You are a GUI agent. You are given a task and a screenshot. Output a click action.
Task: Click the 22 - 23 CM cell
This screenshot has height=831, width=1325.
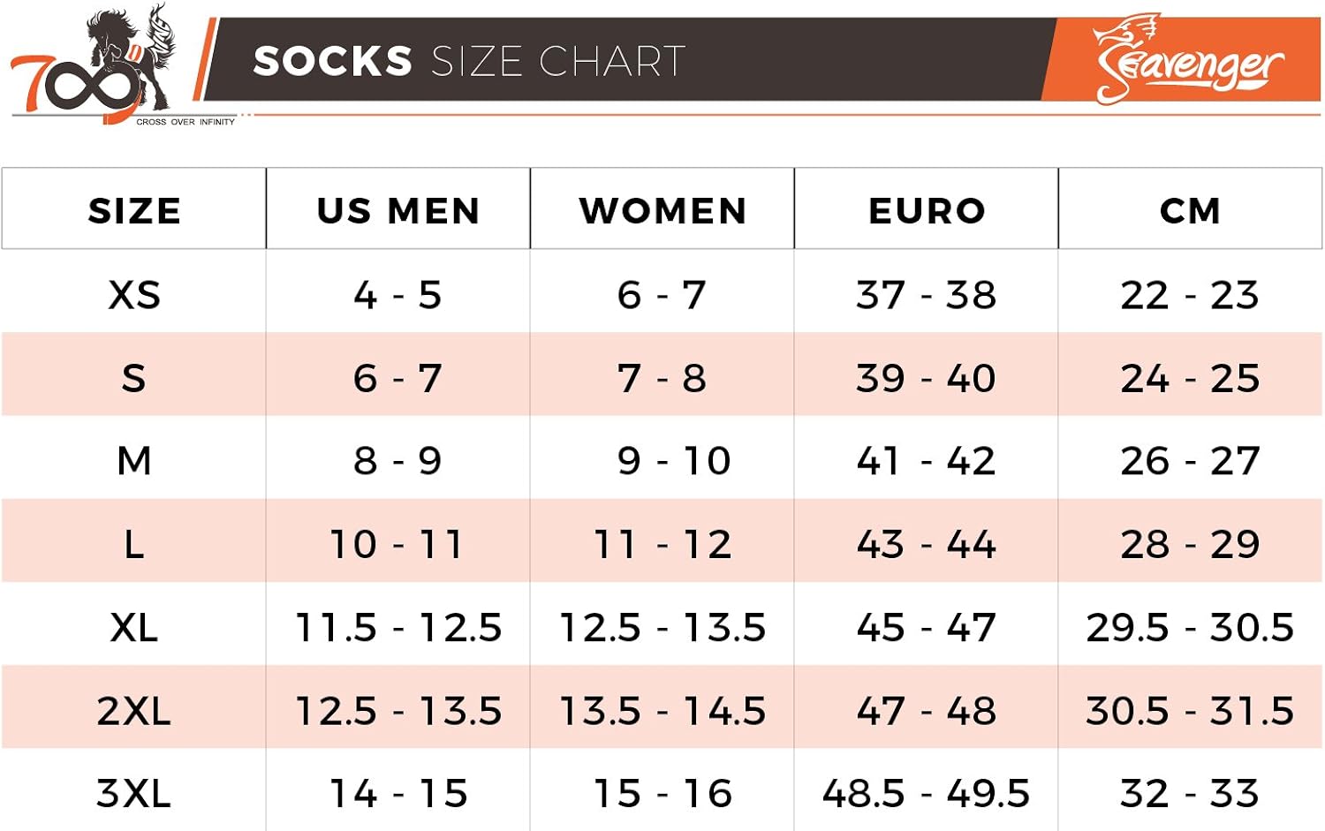[x=1190, y=295]
